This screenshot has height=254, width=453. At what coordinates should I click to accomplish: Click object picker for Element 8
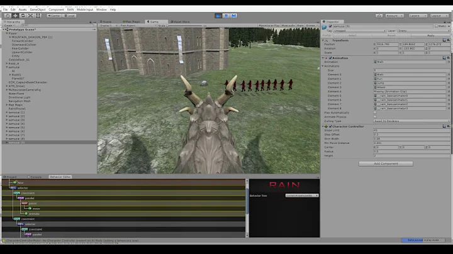449,109
